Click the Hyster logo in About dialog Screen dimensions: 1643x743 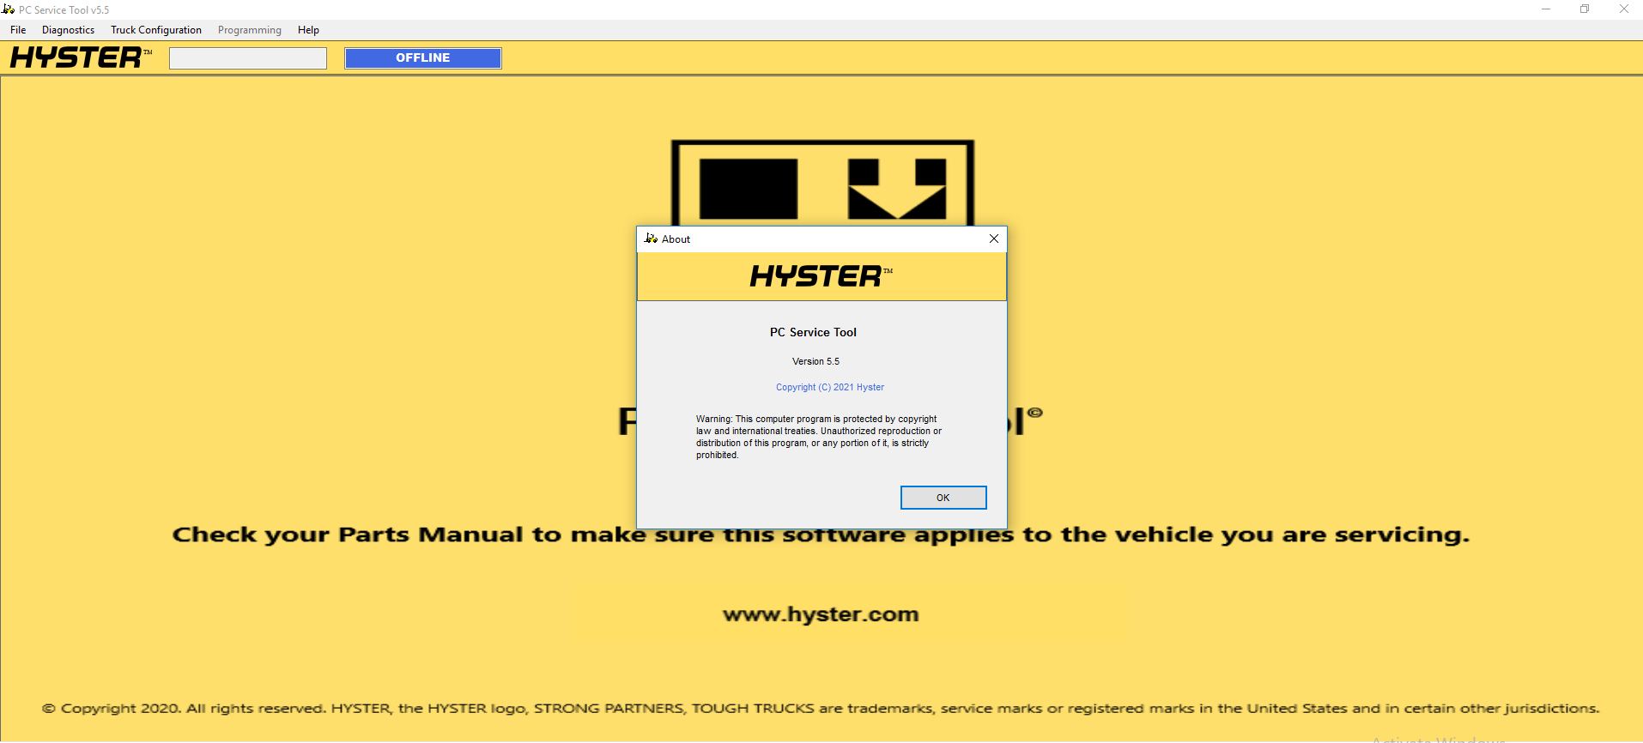[x=821, y=276]
